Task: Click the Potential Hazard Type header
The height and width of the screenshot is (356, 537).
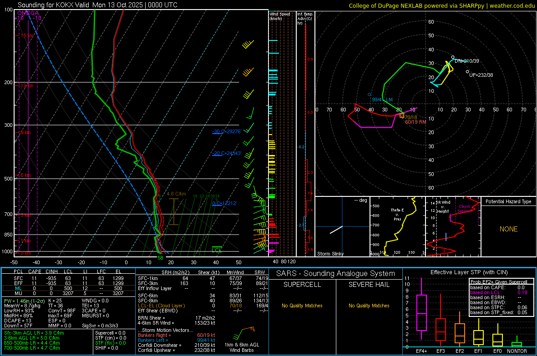Action: click(x=508, y=201)
